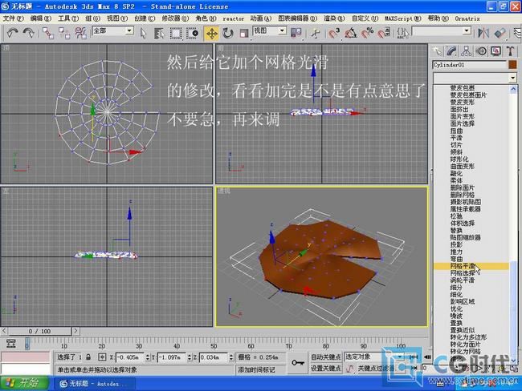The height and width of the screenshot is (391, 522).
Task: Open the Create command panel tab
Action: 437,51
